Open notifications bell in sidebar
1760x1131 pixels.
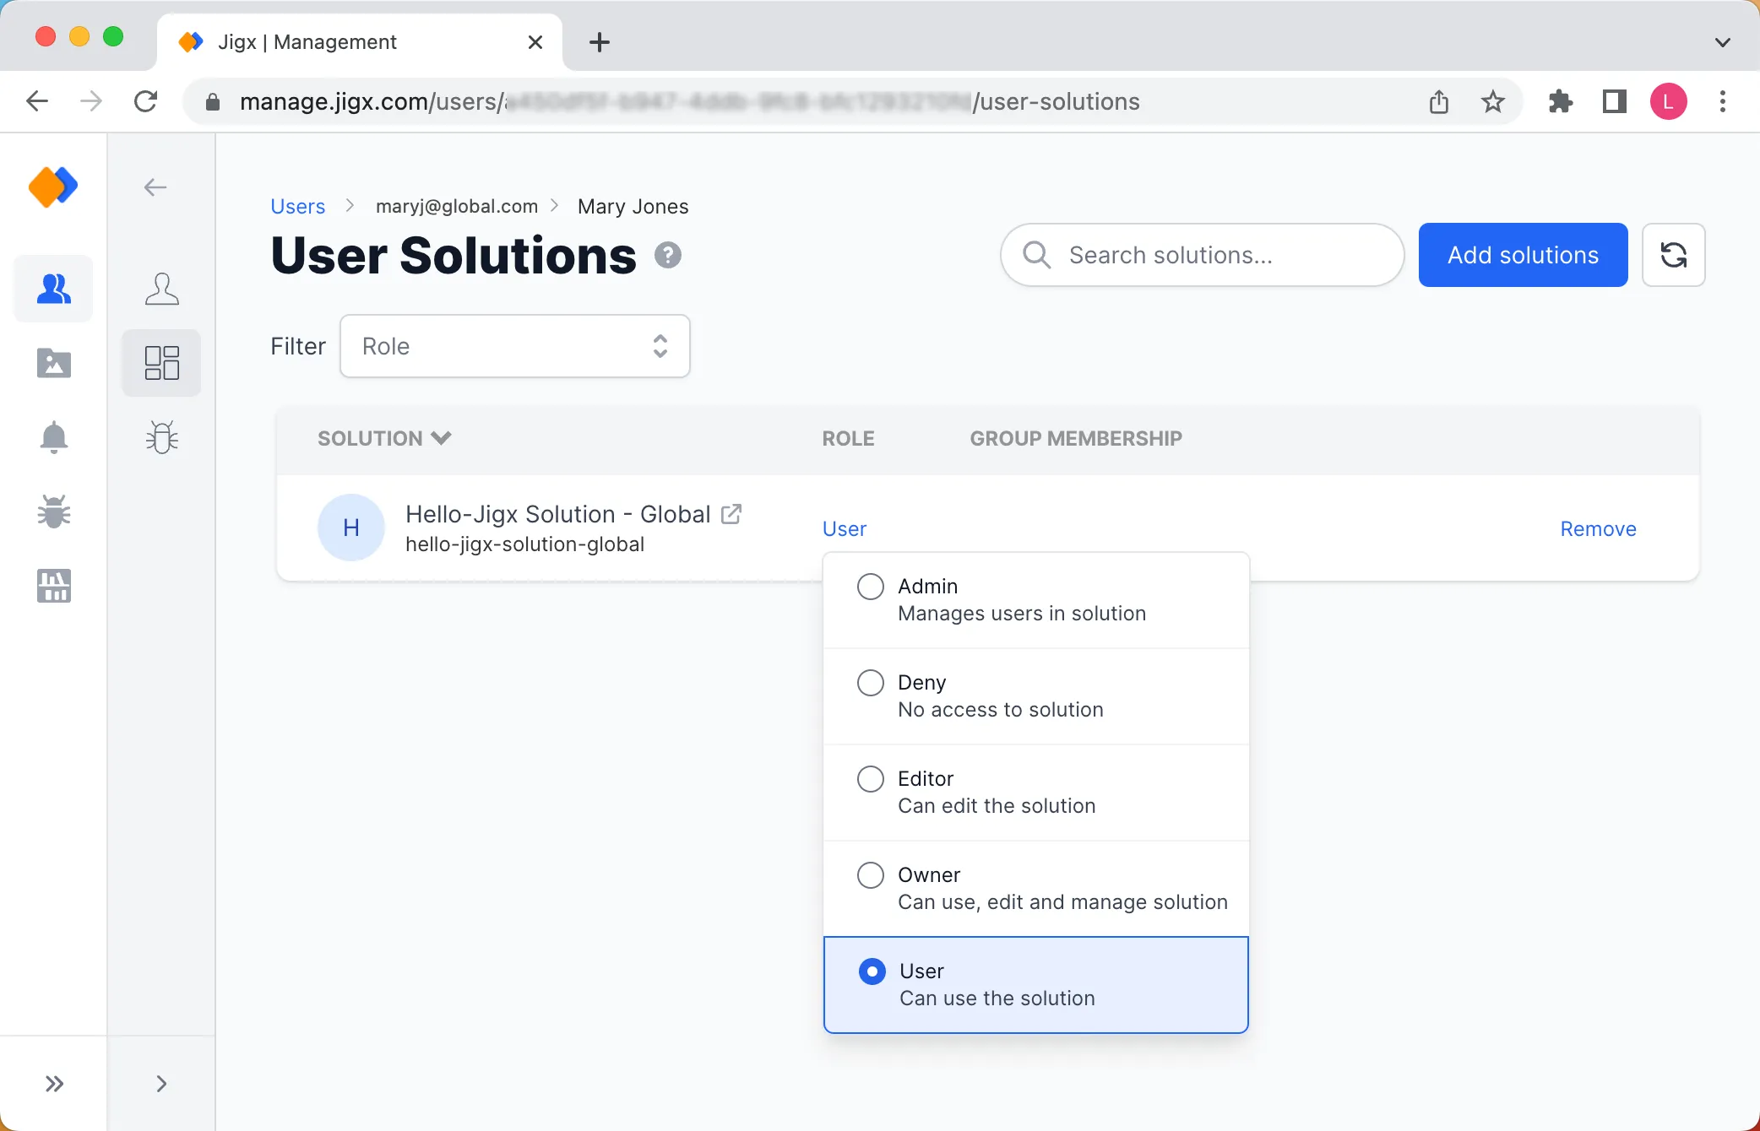point(54,437)
